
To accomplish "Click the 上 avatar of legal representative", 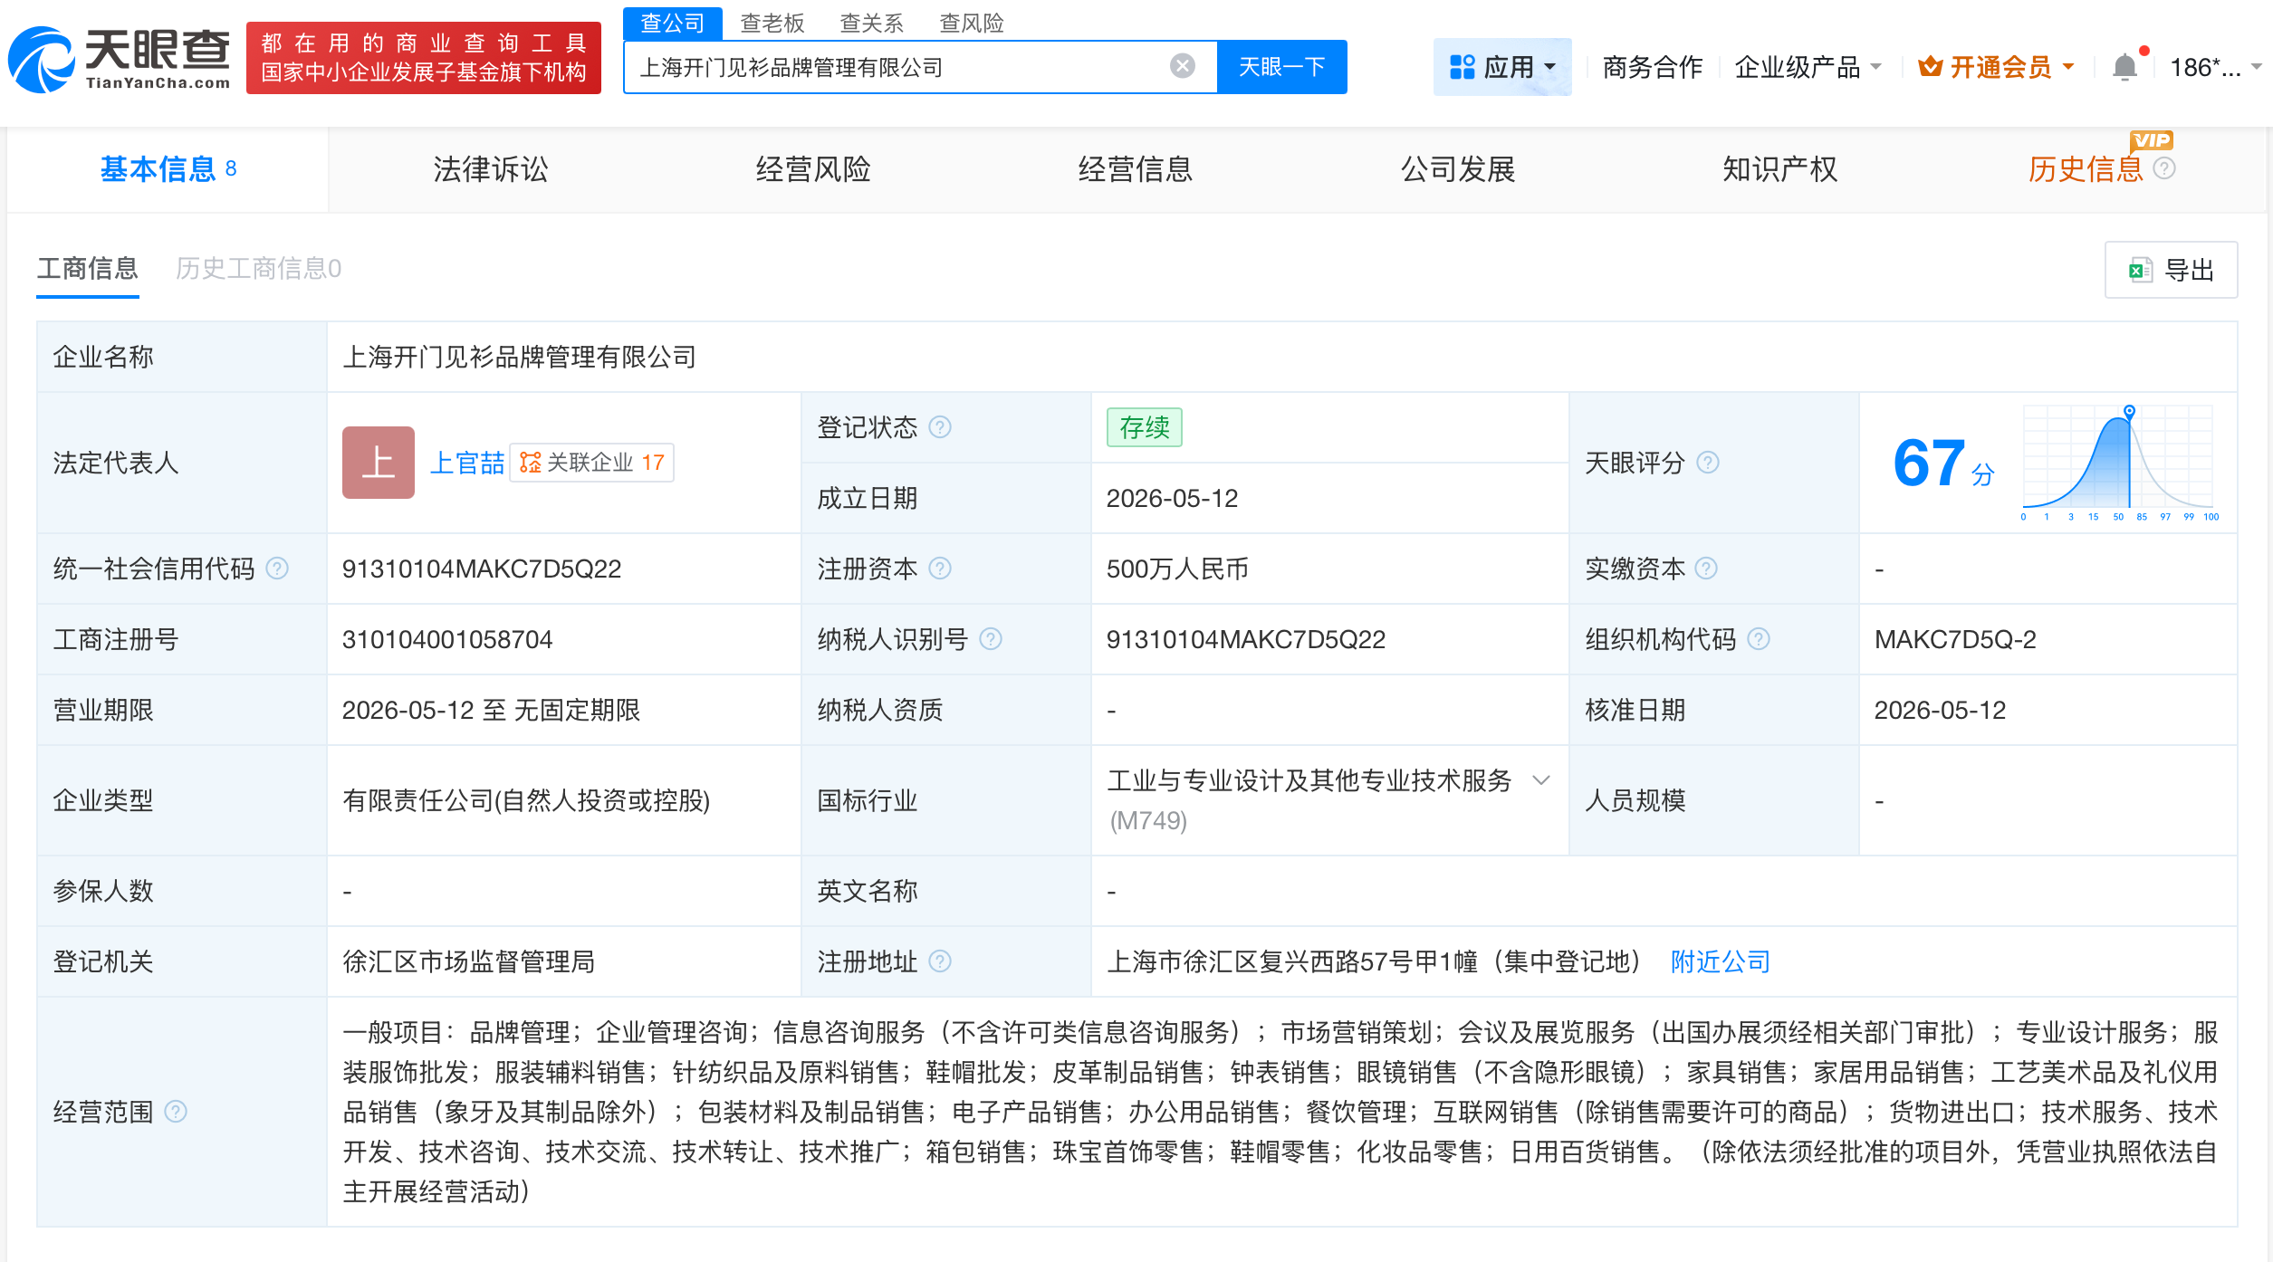I will 379,463.
